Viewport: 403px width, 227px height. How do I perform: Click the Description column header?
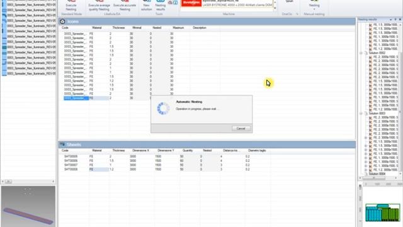[200, 28]
